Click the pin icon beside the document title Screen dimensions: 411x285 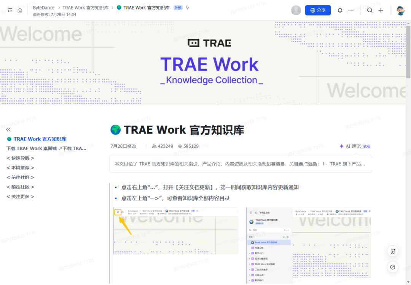click(187, 8)
